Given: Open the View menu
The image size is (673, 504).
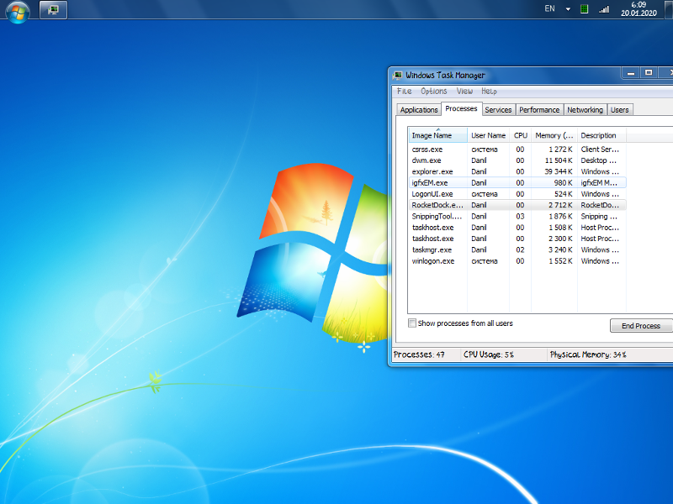Looking at the screenshot, I should coord(464,91).
